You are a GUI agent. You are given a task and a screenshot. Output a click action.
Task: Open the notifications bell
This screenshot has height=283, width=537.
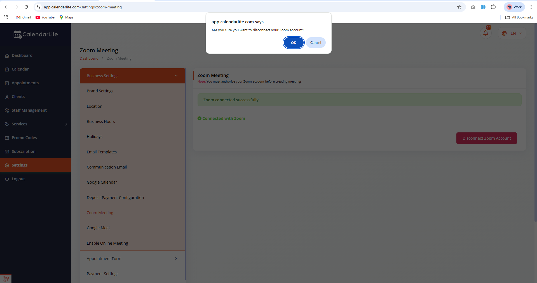486,33
